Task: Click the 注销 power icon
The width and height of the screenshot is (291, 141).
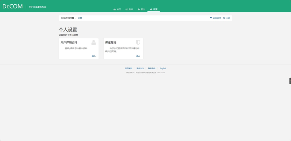Action: 224,18
